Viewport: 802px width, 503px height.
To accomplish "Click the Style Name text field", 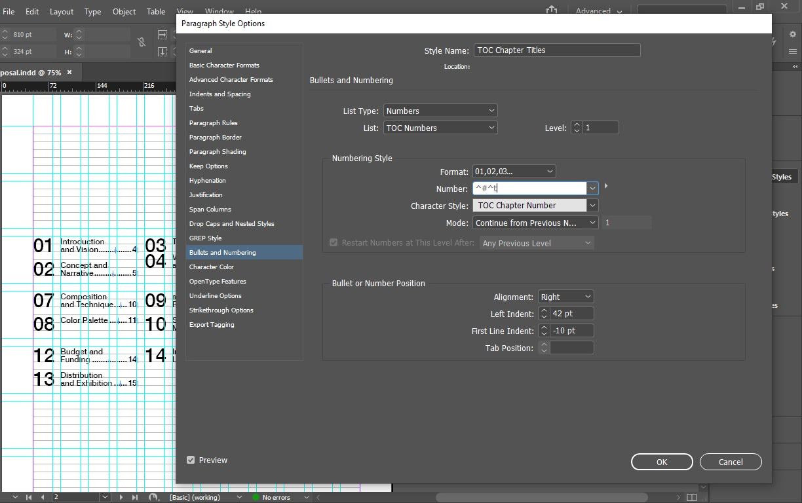I will tap(557, 50).
